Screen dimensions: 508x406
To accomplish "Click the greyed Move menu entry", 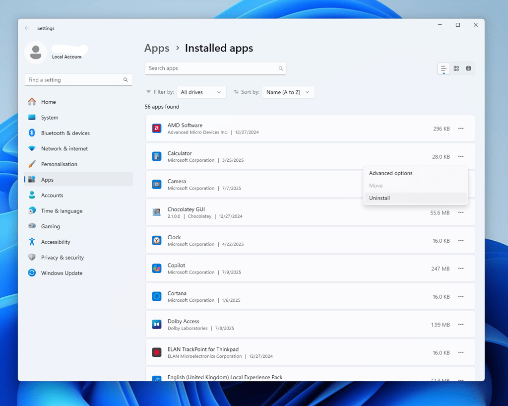I will (x=416, y=186).
